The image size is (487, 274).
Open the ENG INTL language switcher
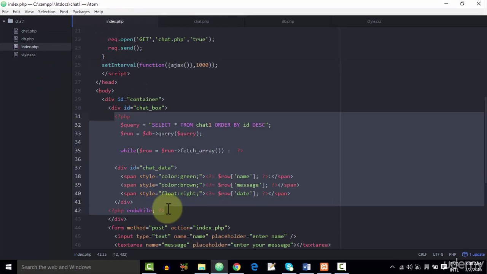click(x=454, y=267)
